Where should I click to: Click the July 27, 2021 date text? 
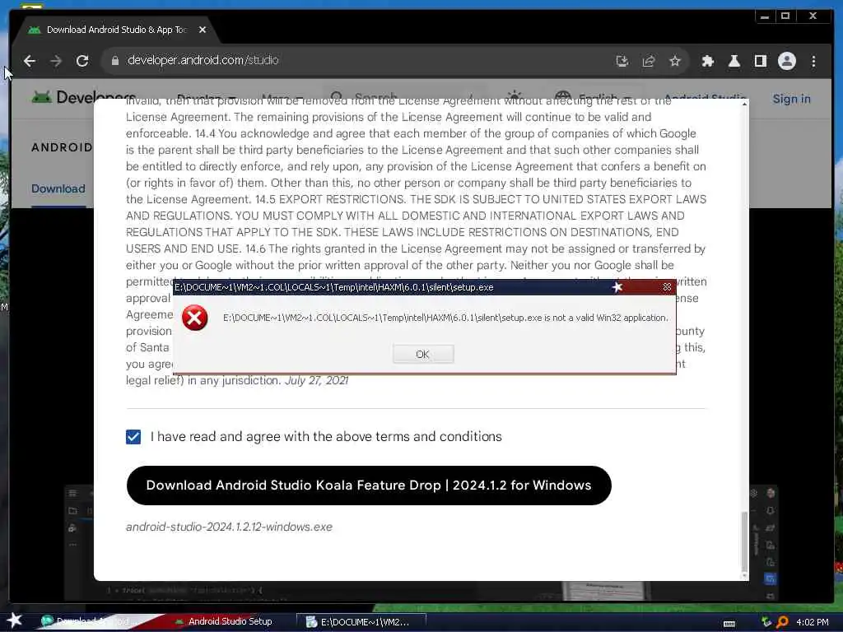click(x=316, y=380)
